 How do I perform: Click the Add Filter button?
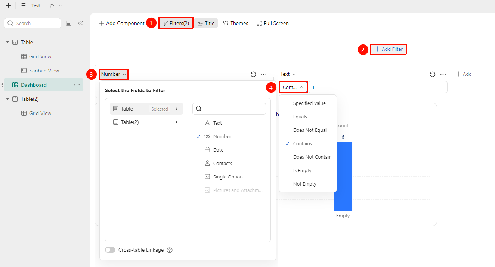(389, 49)
